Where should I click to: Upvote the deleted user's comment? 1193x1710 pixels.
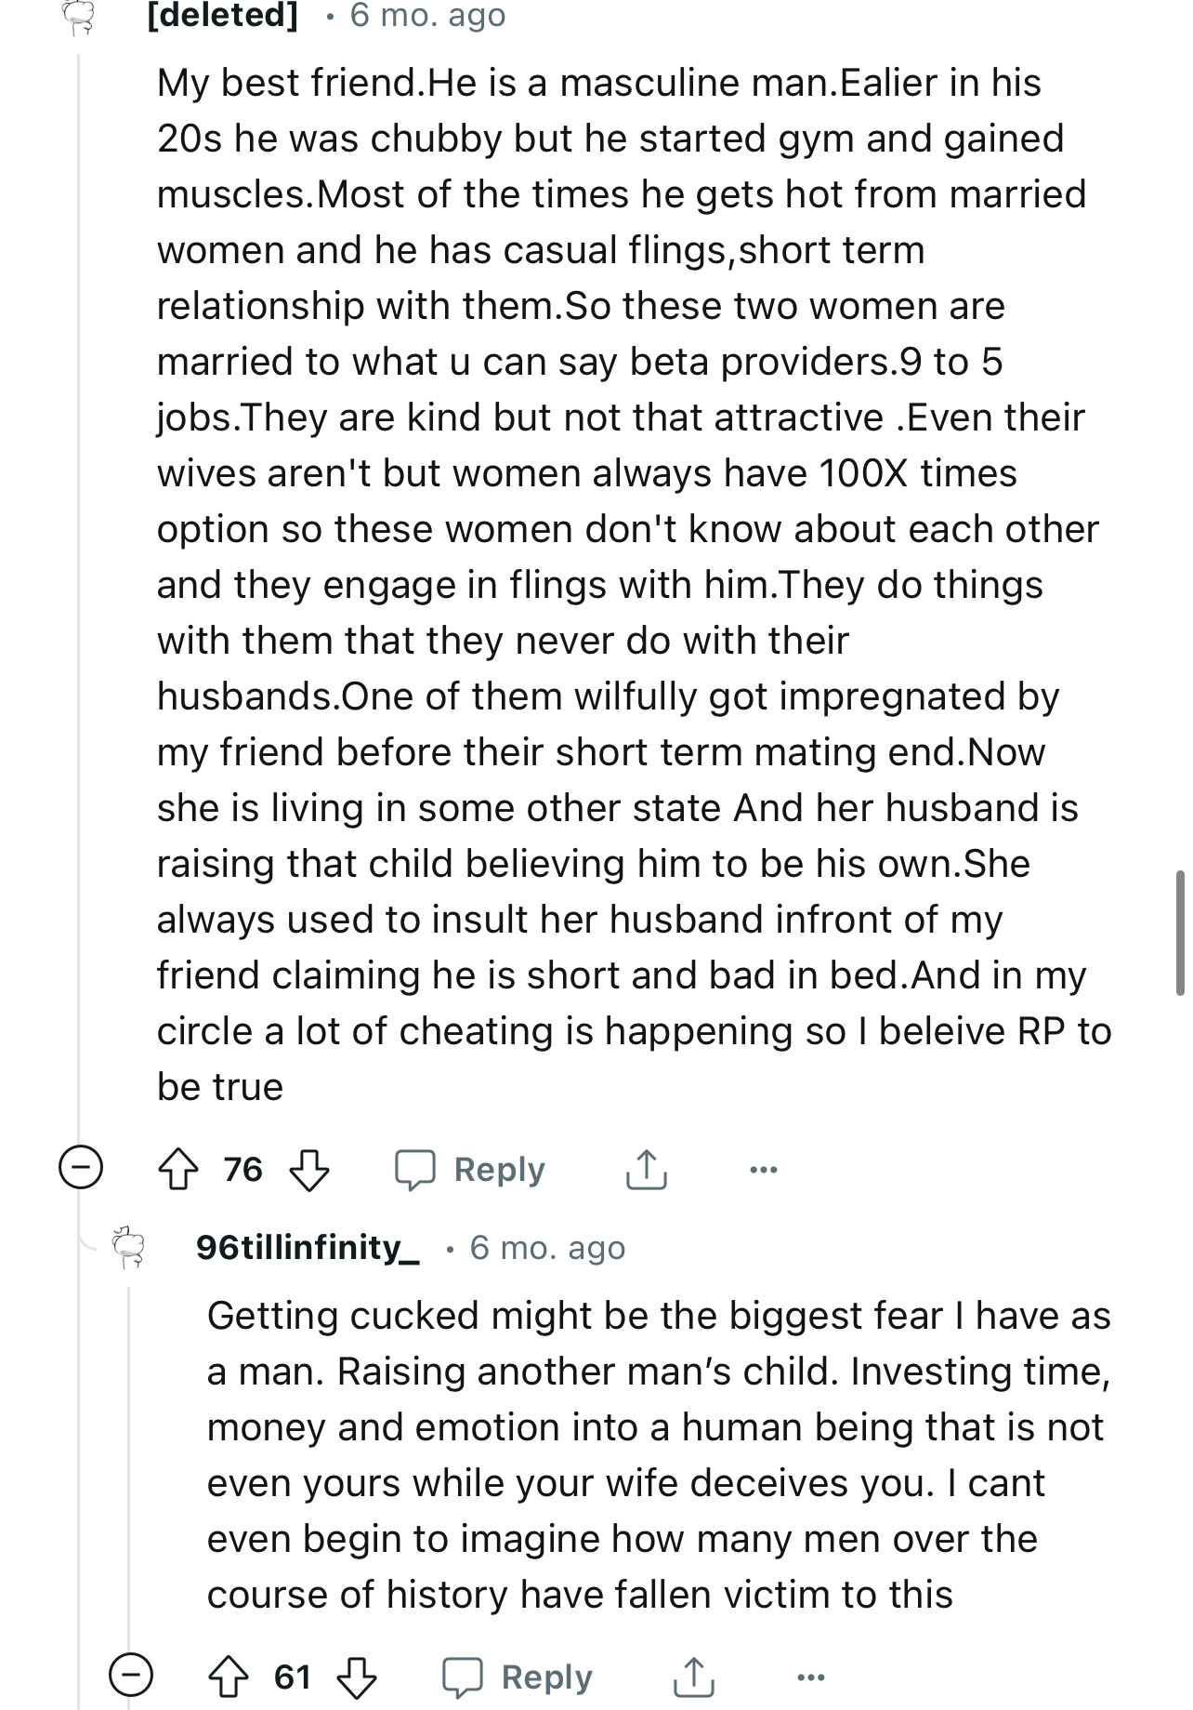pos(179,1170)
